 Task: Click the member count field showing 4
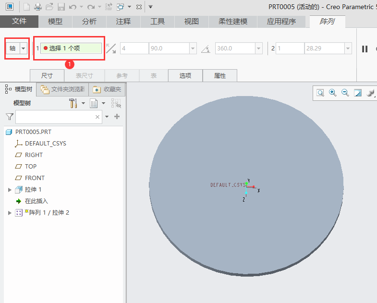pos(134,48)
